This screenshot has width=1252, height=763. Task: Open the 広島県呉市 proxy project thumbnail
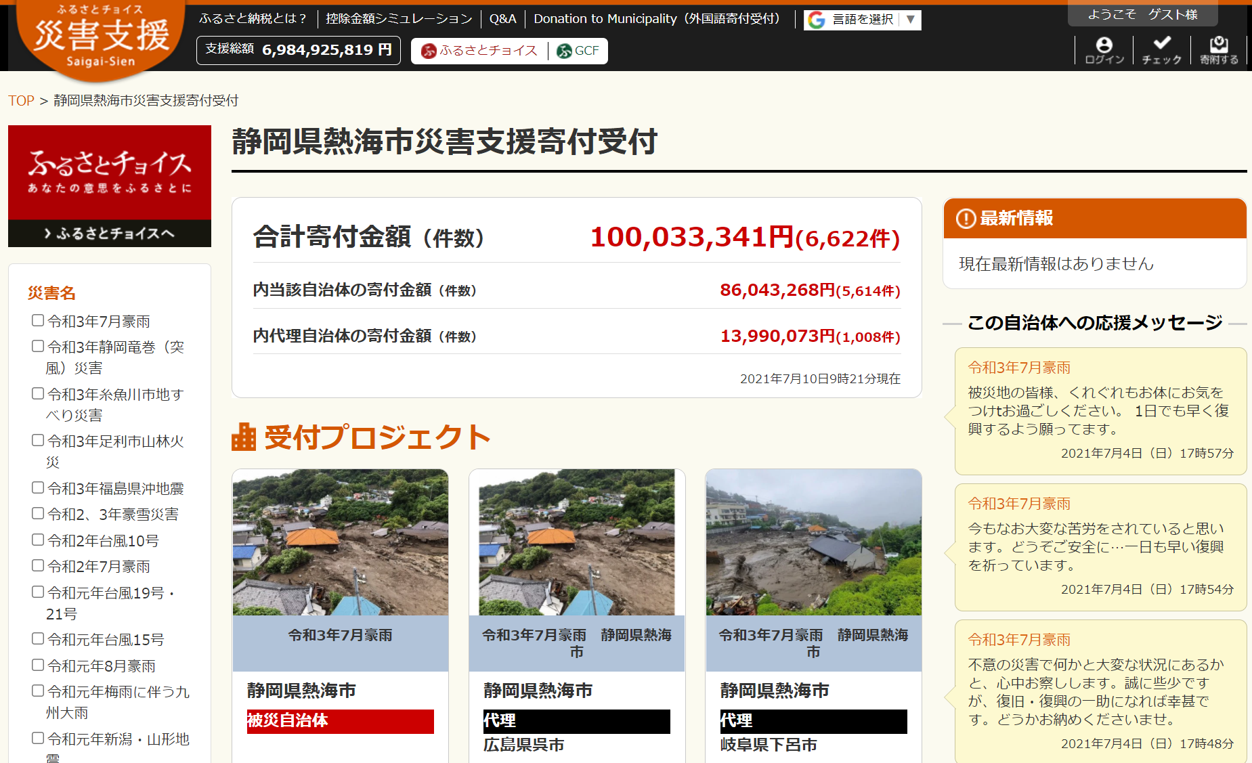pyautogui.click(x=577, y=542)
